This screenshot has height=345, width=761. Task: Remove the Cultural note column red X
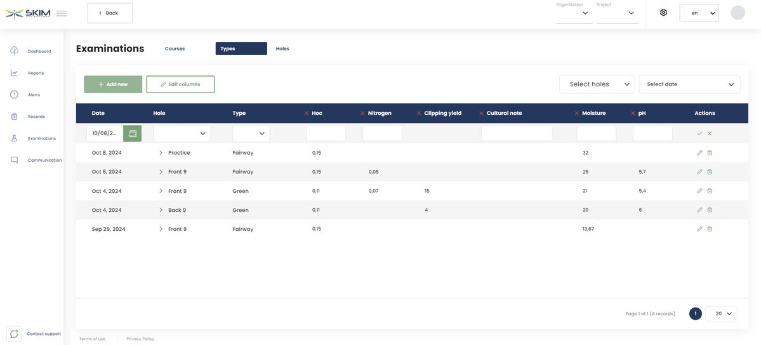[482, 113]
